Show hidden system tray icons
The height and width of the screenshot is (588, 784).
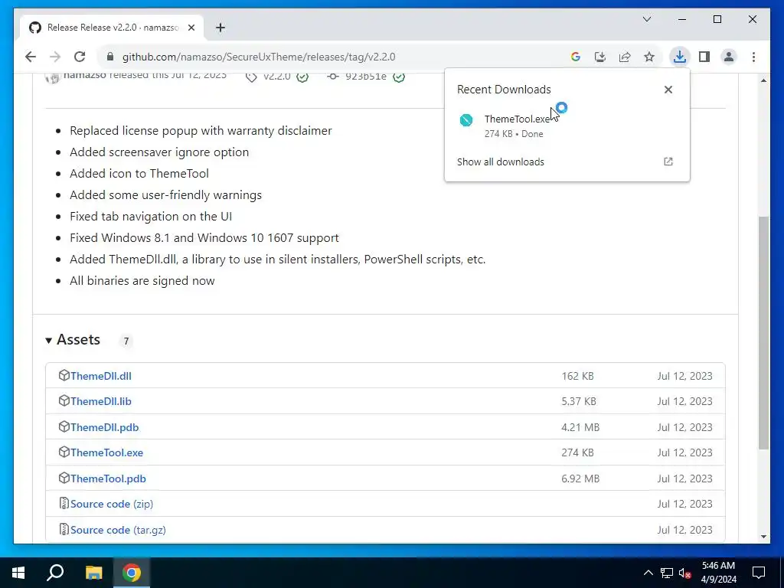(648, 573)
